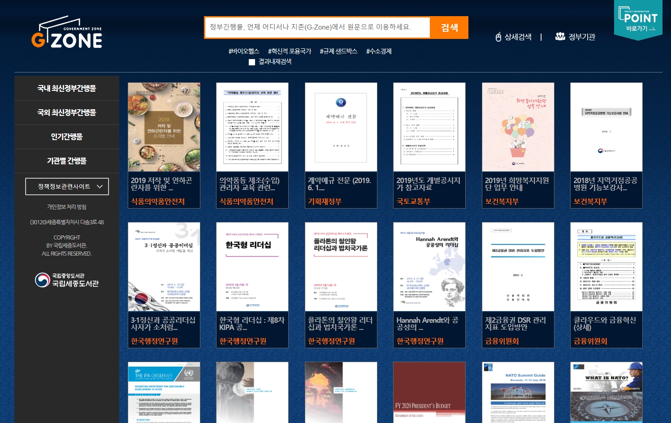Open the Hannah Arendt publication cover
This screenshot has width=671, height=423.
[429, 267]
